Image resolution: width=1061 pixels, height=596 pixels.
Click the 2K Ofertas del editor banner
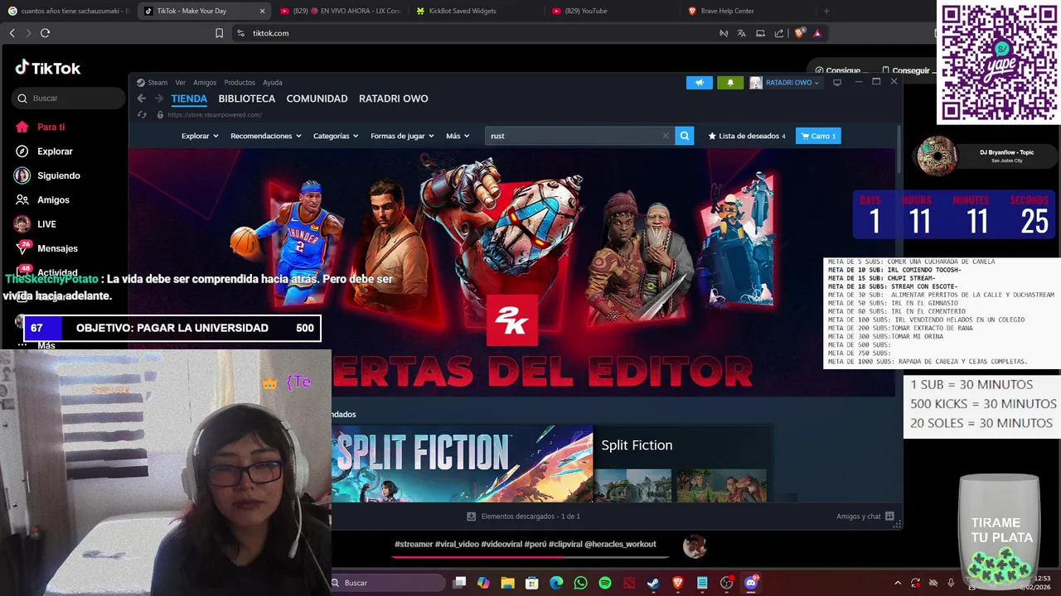point(511,272)
